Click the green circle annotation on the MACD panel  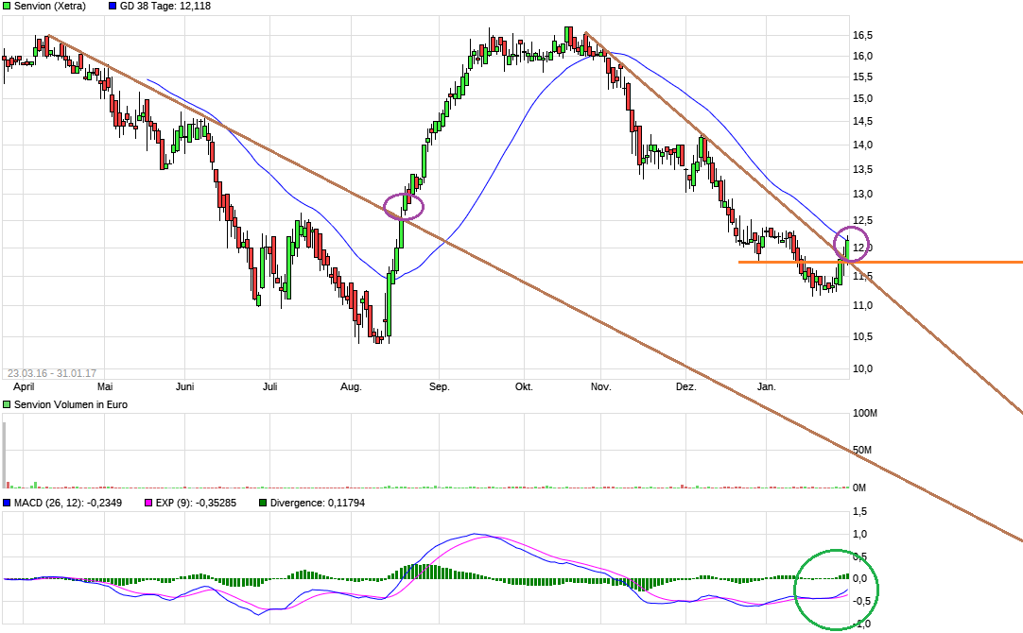point(839,588)
